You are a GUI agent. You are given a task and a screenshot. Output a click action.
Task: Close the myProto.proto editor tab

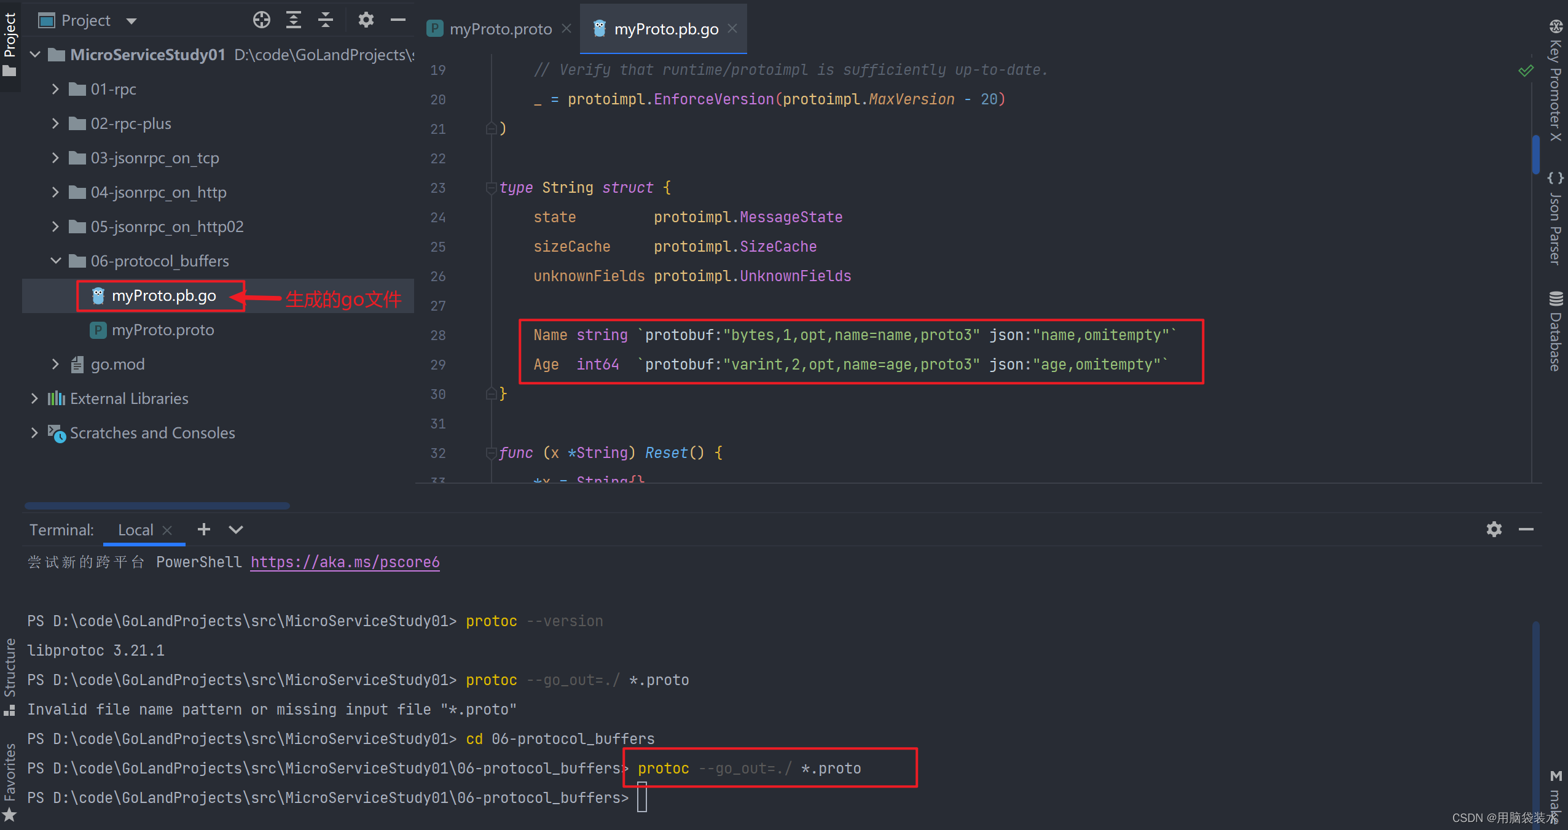click(x=566, y=28)
